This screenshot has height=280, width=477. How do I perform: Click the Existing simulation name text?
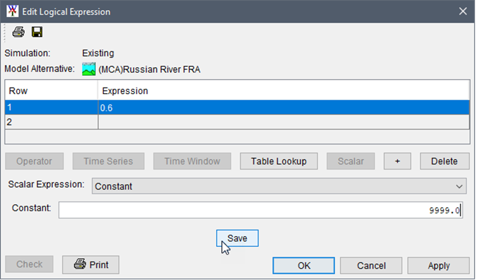(98, 53)
